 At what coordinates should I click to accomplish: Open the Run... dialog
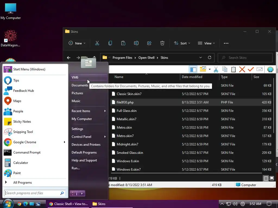(x=89, y=168)
